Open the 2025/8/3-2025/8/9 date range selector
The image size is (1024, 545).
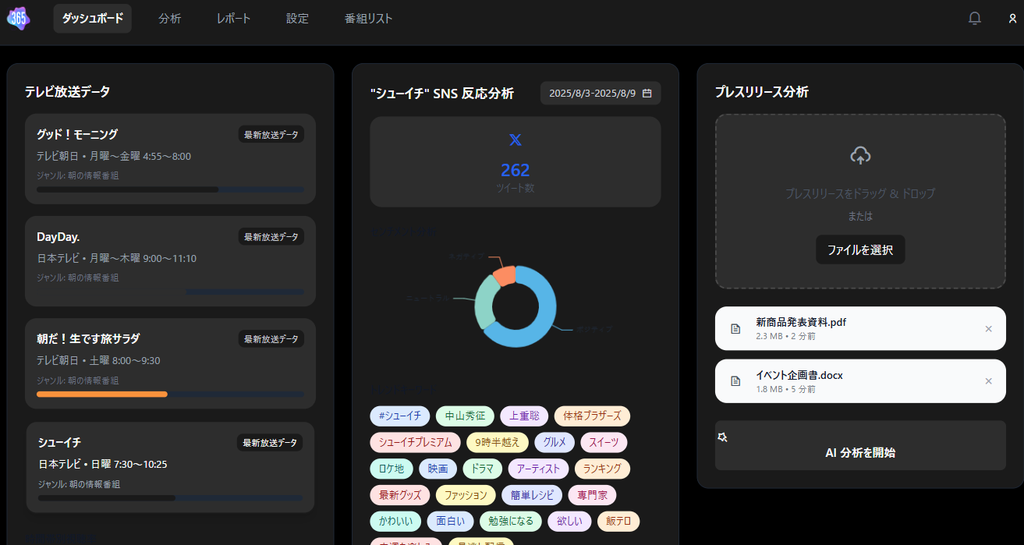coord(600,93)
